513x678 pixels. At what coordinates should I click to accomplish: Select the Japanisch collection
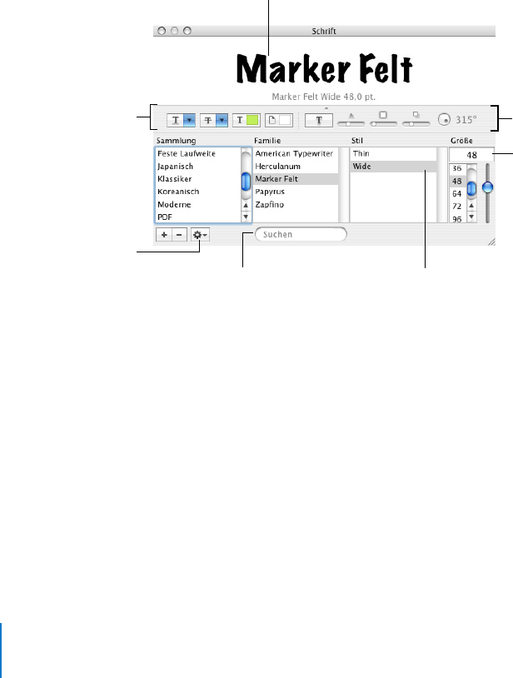197,167
